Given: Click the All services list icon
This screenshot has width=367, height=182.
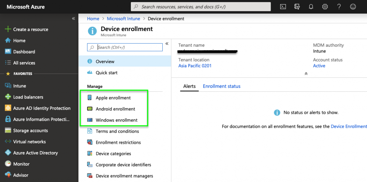Looking at the screenshot, I should click(x=8, y=63).
